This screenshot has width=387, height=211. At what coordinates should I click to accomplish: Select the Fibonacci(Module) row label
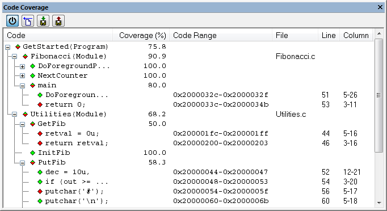68,56
